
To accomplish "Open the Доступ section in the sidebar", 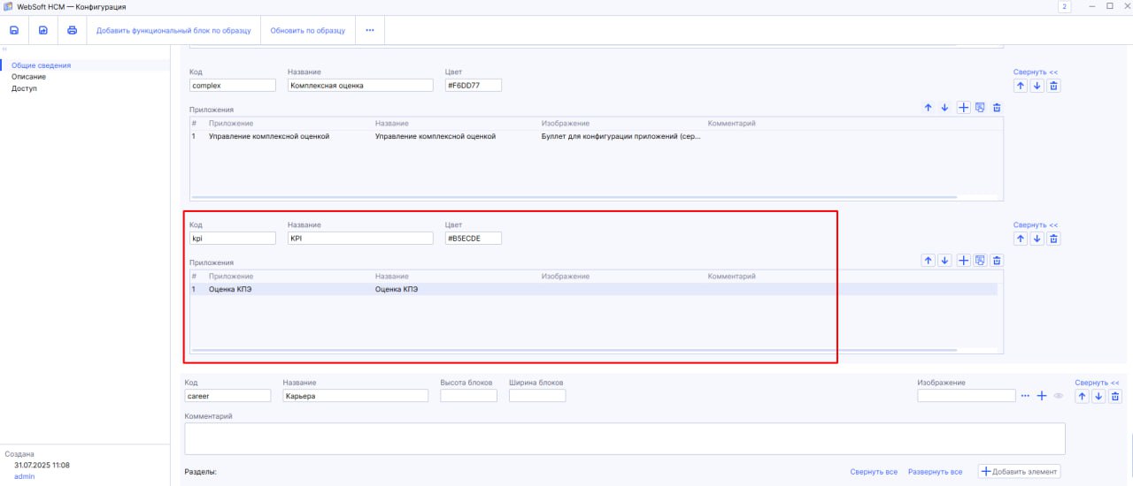I will pyautogui.click(x=24, y=88).
